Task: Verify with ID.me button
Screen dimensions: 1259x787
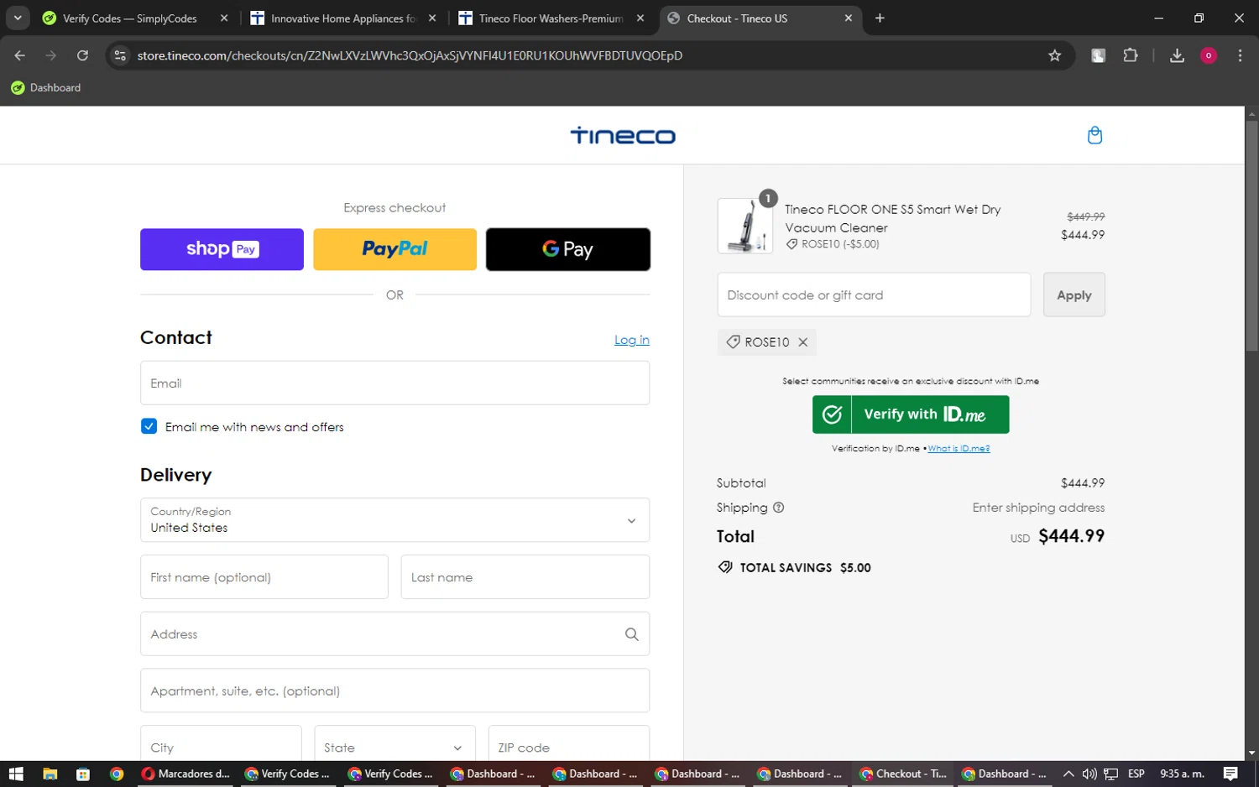Action: click(x=911, y=414)
